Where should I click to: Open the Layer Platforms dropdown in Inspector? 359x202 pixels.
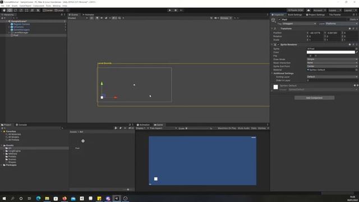(342, 24)
